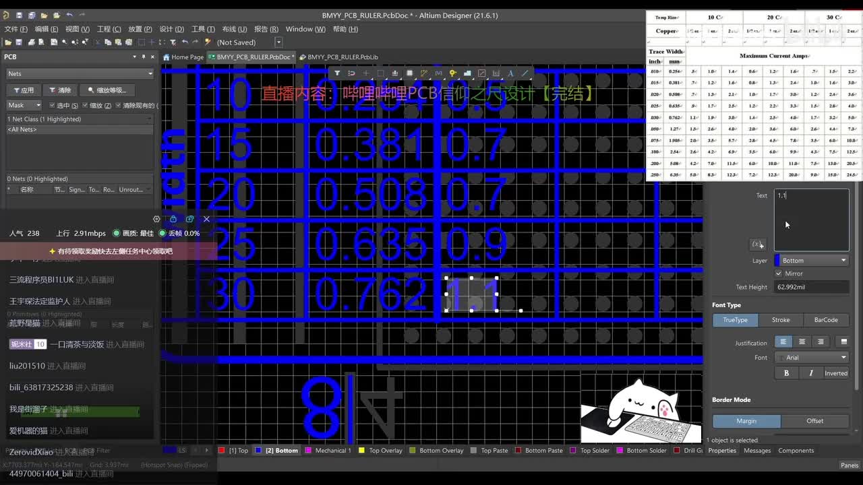Click the bar-chart board insight icon
The image size is (863, 485).
[x=496, y=73]
